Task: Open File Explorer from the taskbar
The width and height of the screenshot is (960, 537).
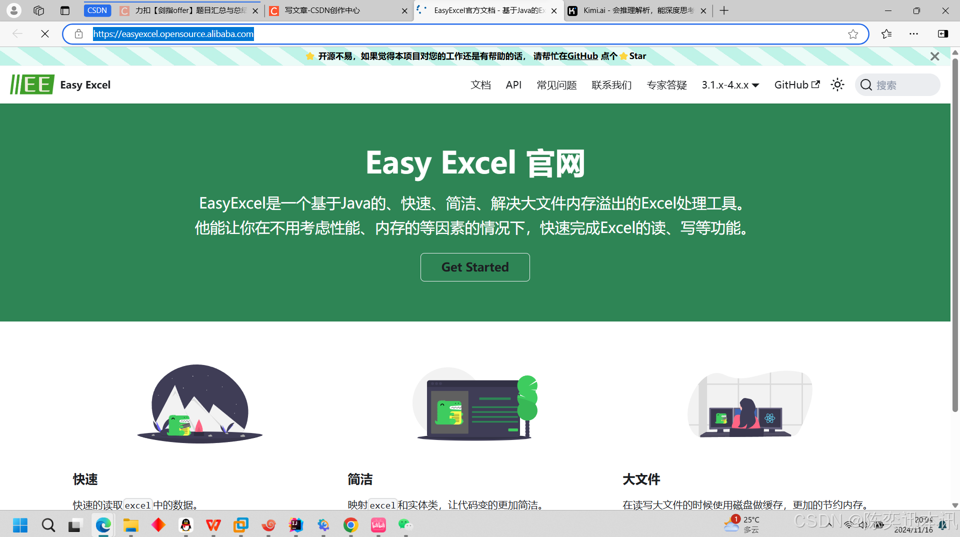Action: [x=131, y=525]
